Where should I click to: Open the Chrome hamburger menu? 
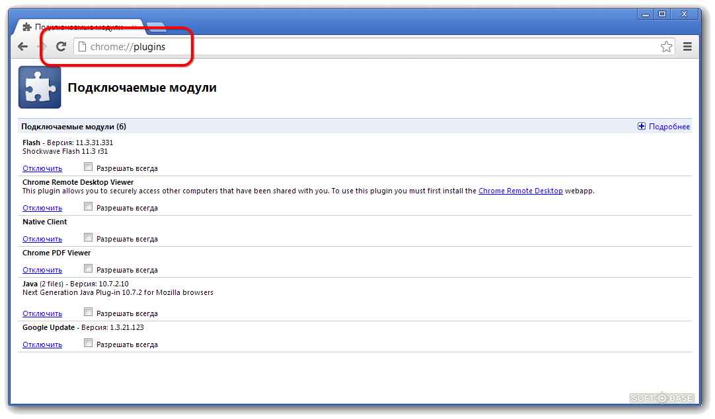(x=687, y=46)
